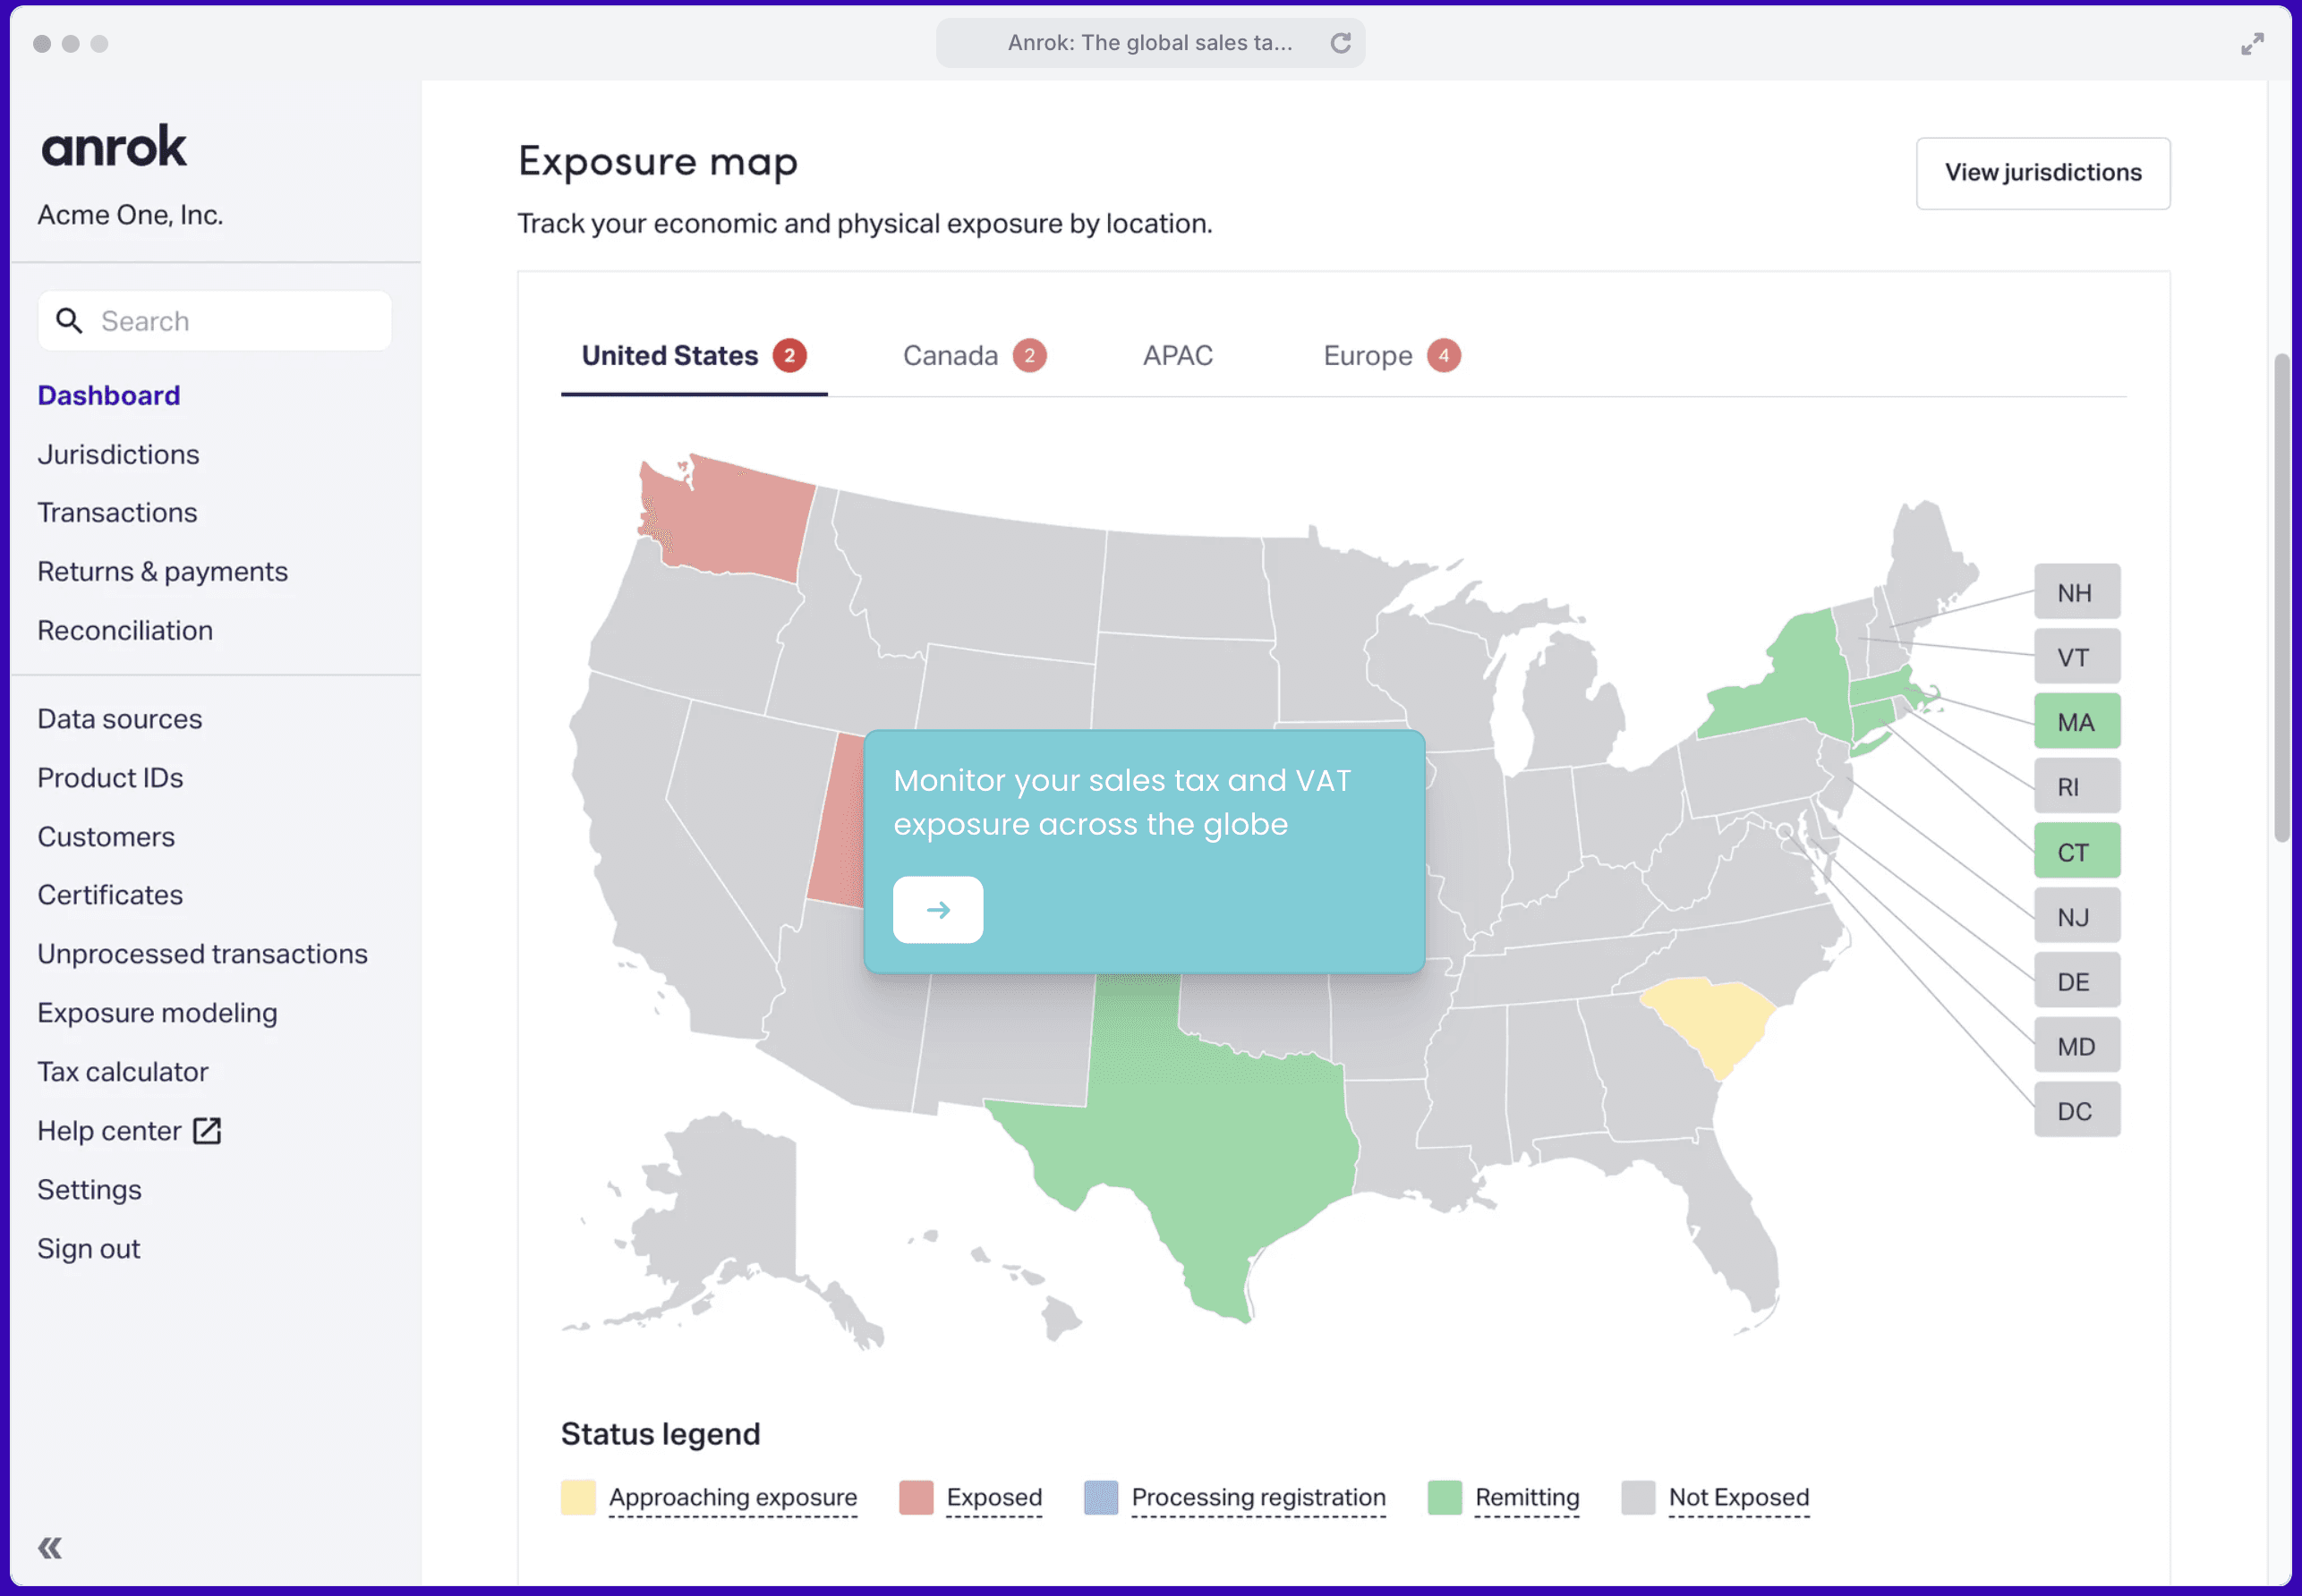The height and width of the screenshot is (1596, 2302).
Task: Select the DC state label box
Action: pos(2076,1111)
